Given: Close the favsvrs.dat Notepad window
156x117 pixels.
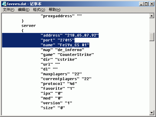Looking at the screenshot, I should 152,4.
